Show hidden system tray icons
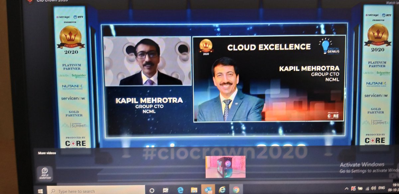The width and height of the screenshot is (399, 194). click(346, 188)
